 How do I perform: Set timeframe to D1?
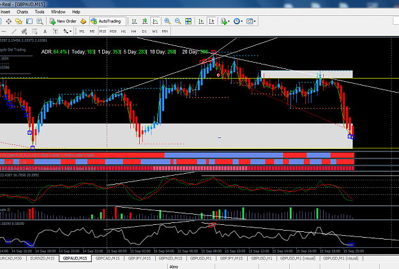pyautogui.click(x=144, y=31)
